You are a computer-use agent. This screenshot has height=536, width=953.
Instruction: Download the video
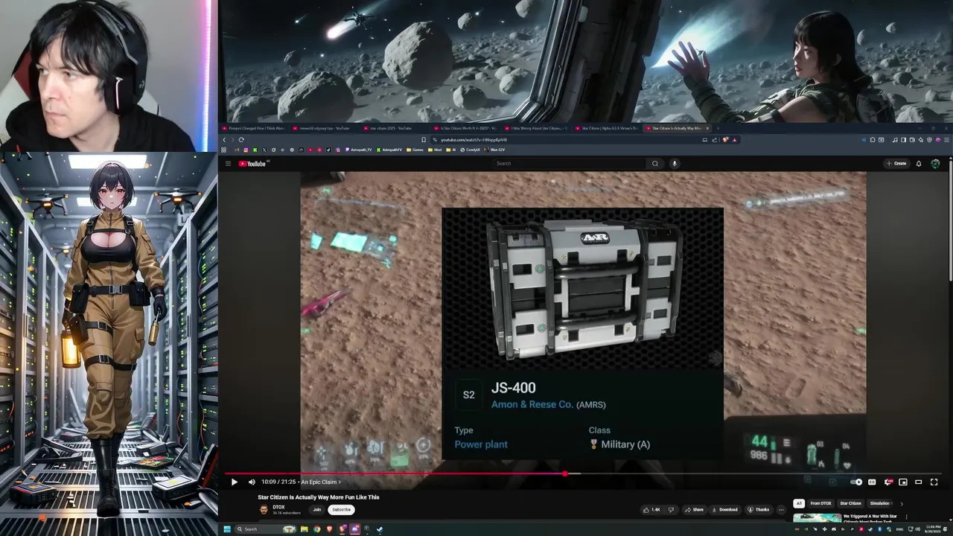[725, 510]
